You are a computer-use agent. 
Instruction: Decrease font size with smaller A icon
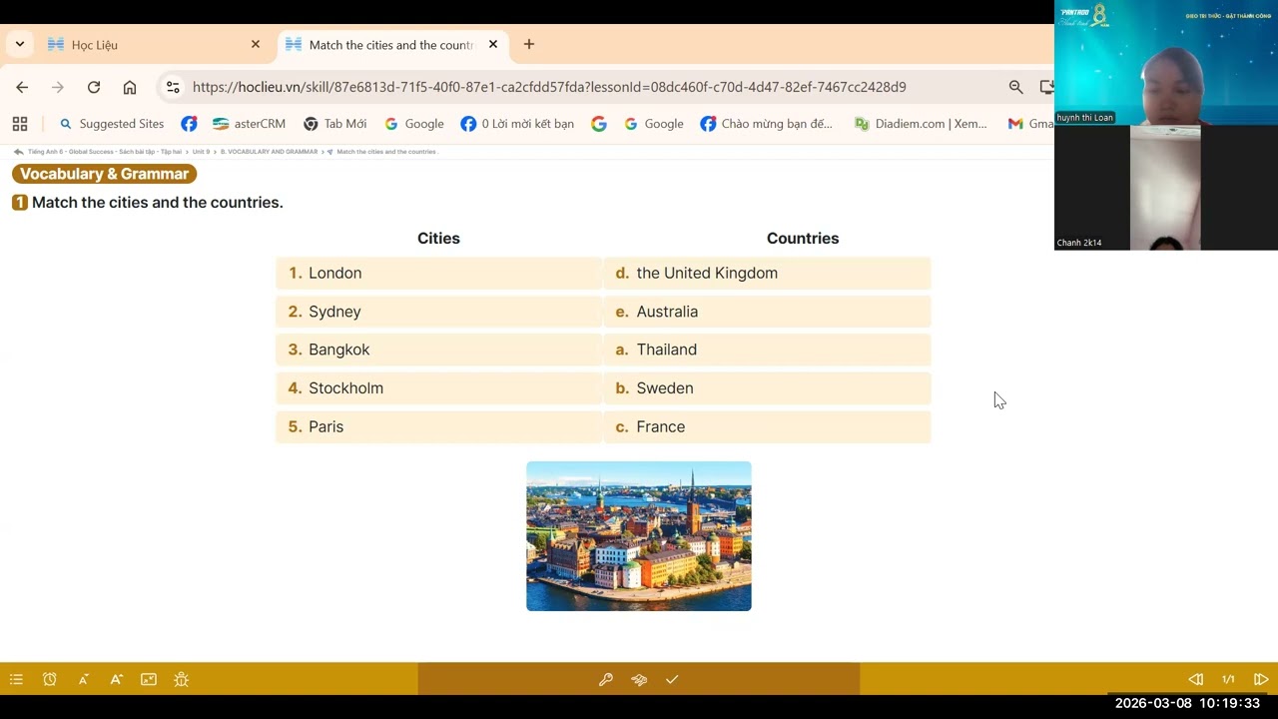[x=83, y=679]
